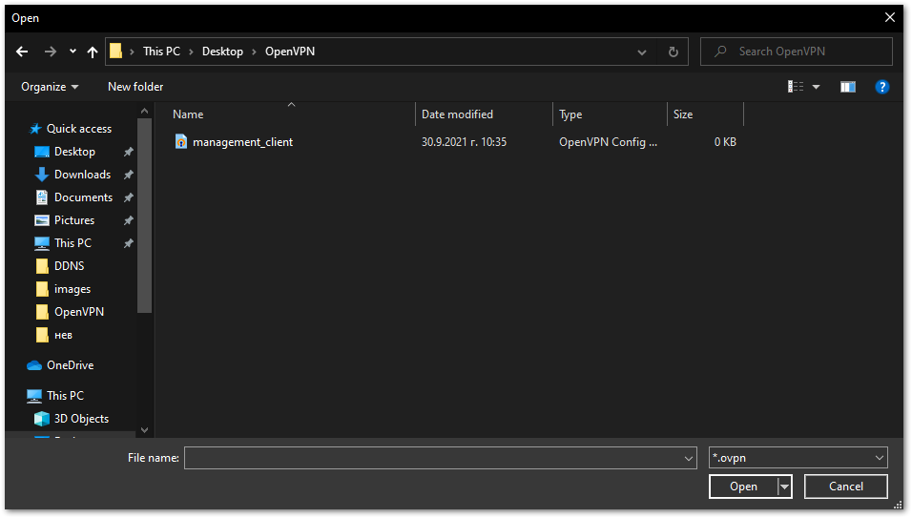
Task: Open Pictures under Quick access
Action: pyautogui.click(x=73, y=220)
